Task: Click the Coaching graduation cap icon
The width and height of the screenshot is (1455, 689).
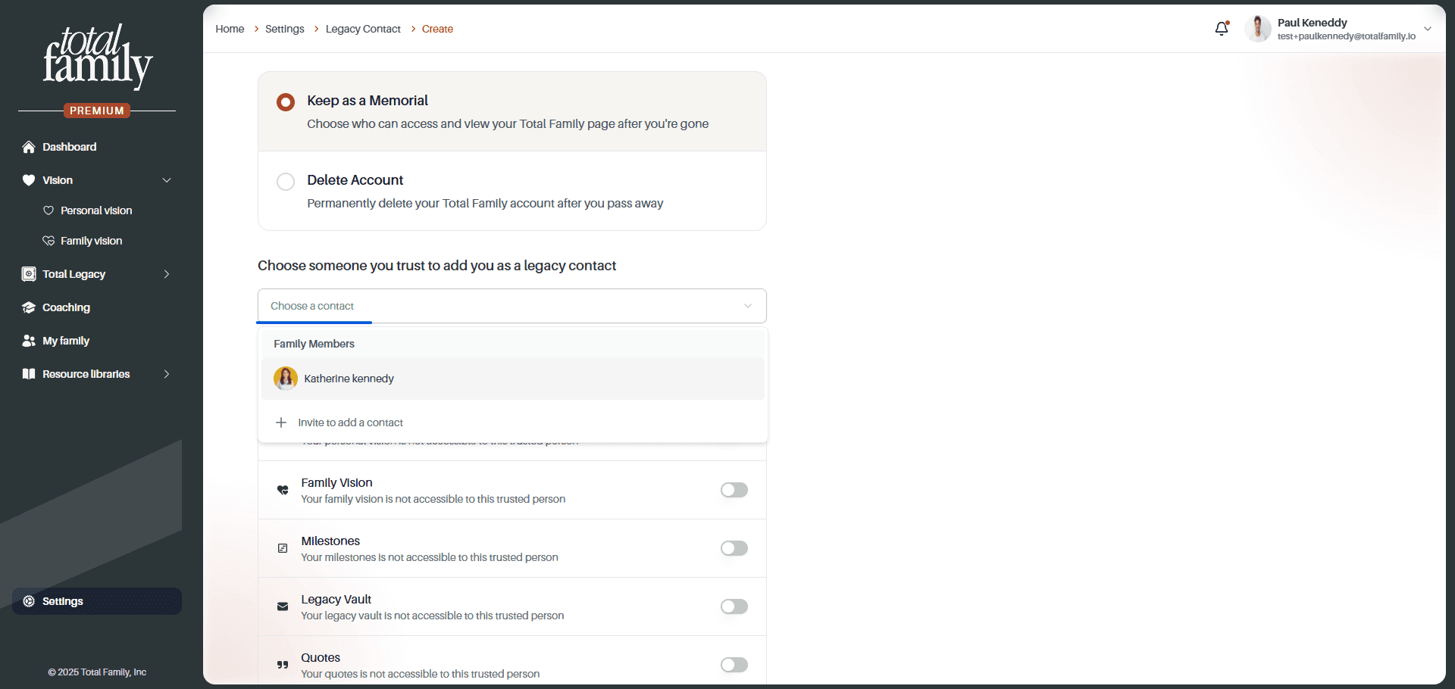Action: (29, 307)
